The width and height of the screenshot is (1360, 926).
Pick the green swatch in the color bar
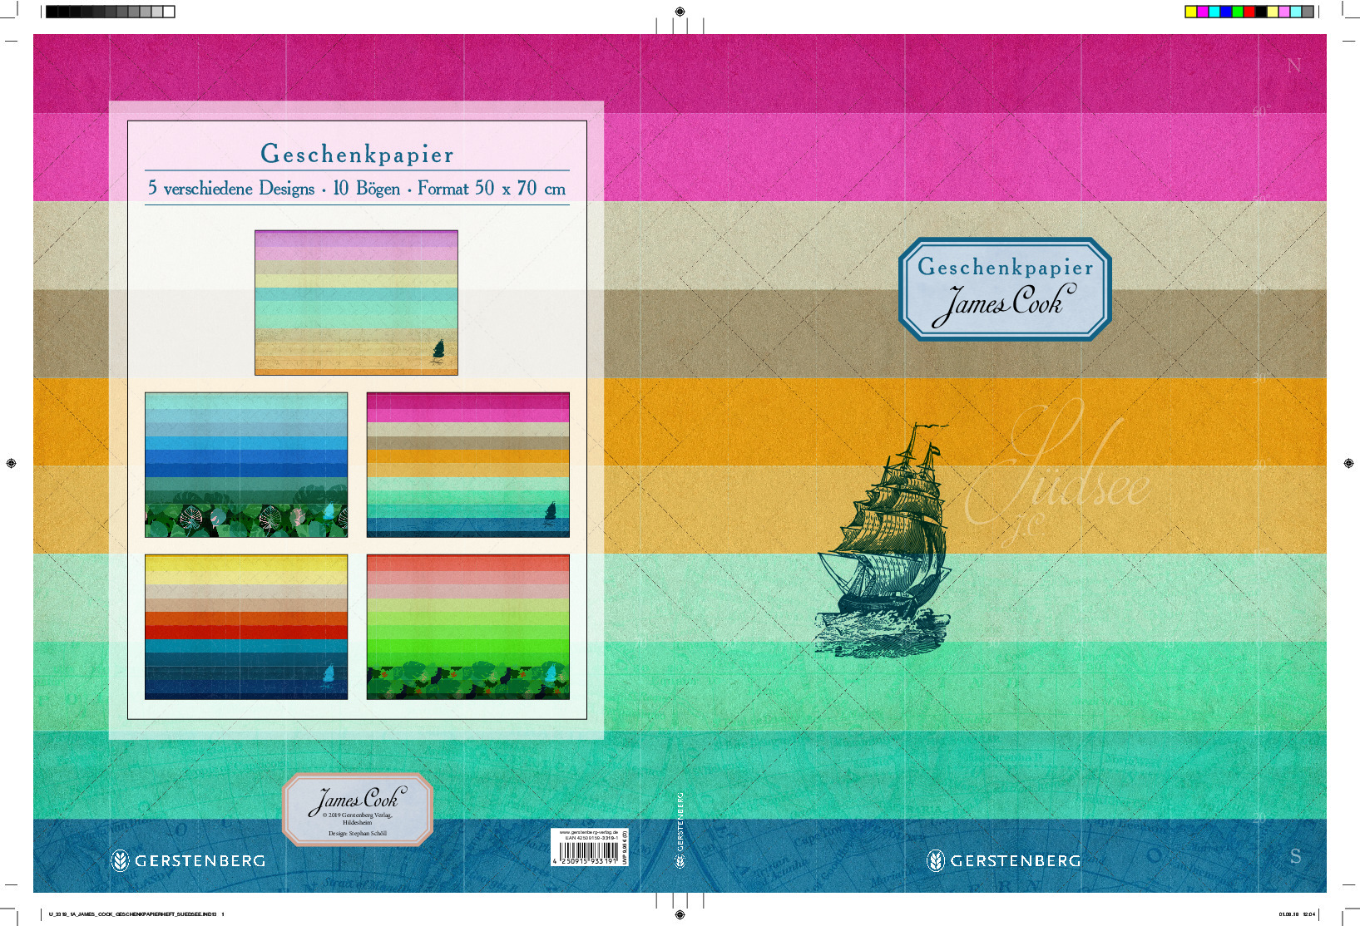tap(1238, 12)
